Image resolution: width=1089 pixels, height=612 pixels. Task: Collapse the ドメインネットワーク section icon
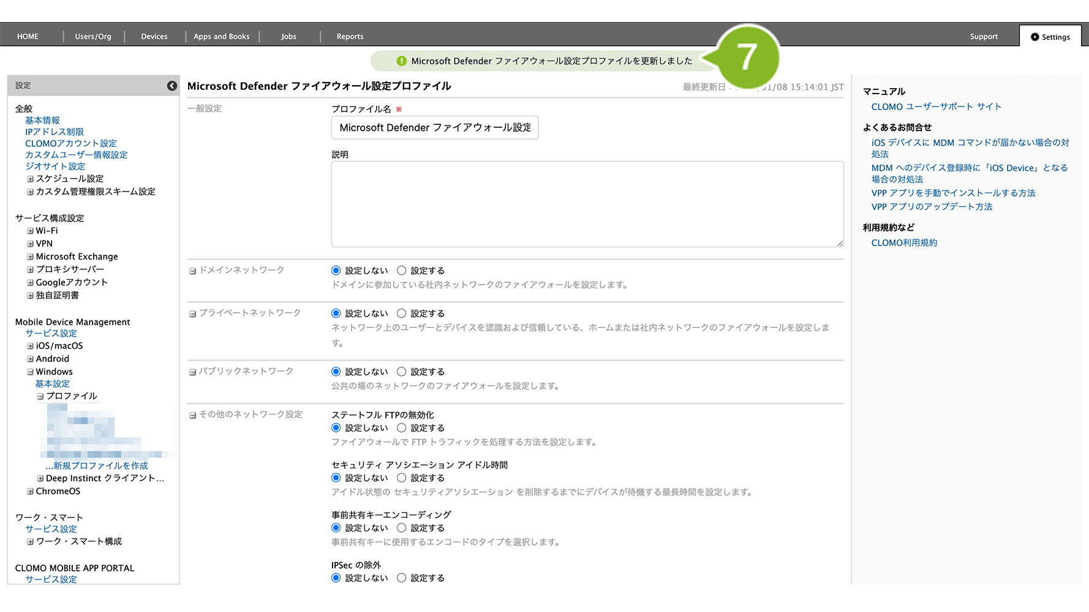pos(192,271)
